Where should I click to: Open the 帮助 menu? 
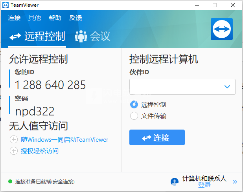pyautogui.click(x=55, y=18)
